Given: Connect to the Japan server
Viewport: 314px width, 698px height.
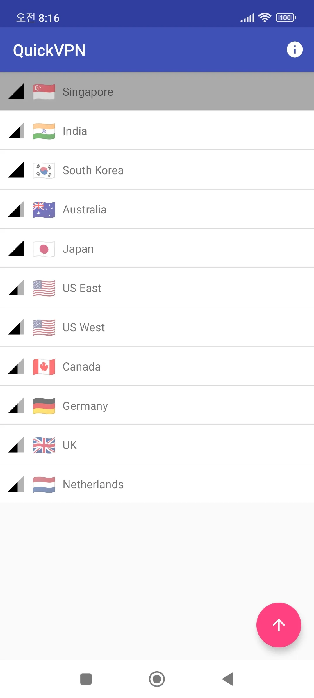Looking at the screenshot, I should [157, 249].
